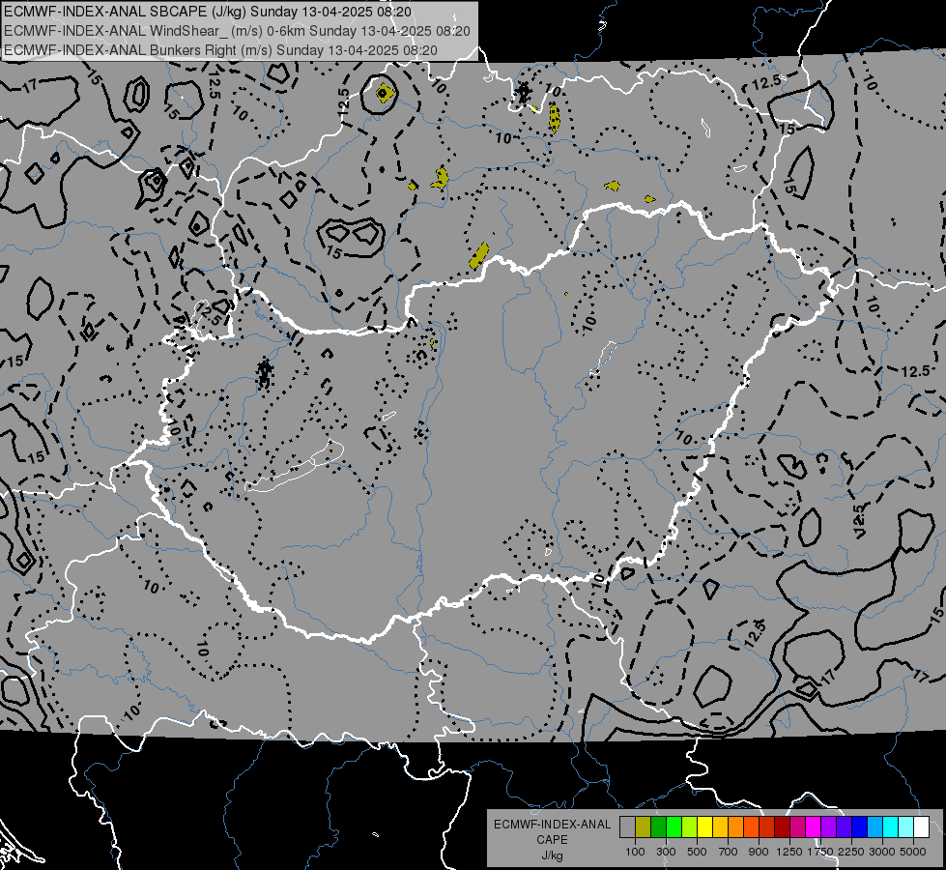Select the white swatch in CAPE legend
This screenshot has width=946, height=870.
[x=921, y=826]
